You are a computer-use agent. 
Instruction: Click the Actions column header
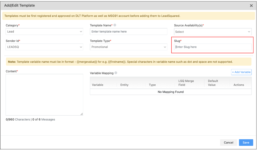(239, 85)
